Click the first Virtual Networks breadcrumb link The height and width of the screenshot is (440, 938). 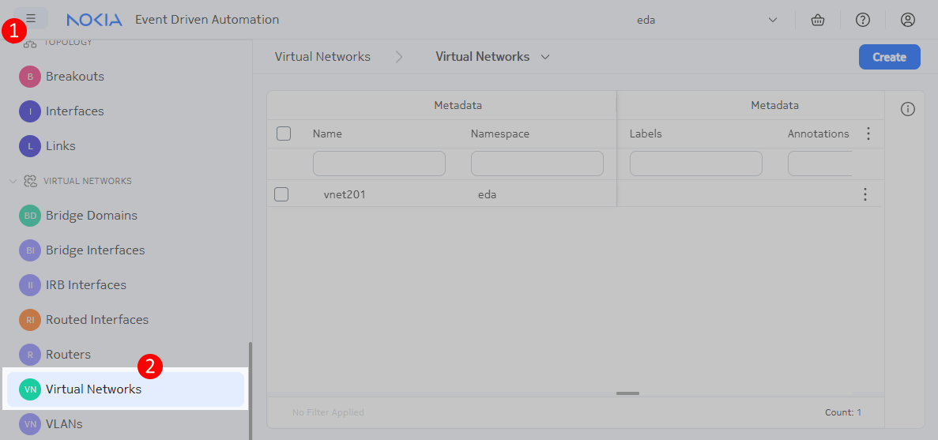coord(322,57)
